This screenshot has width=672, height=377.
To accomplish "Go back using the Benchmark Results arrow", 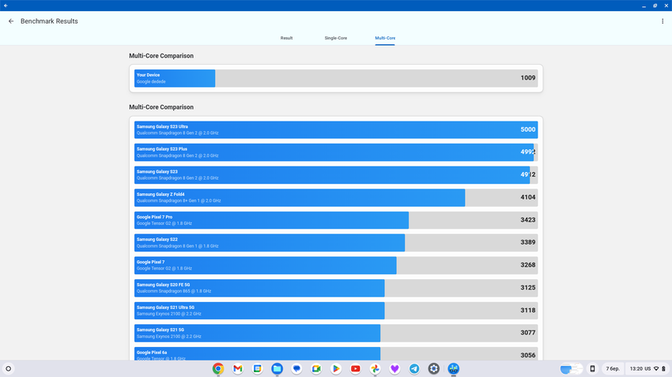I will (x=11, y=21).
